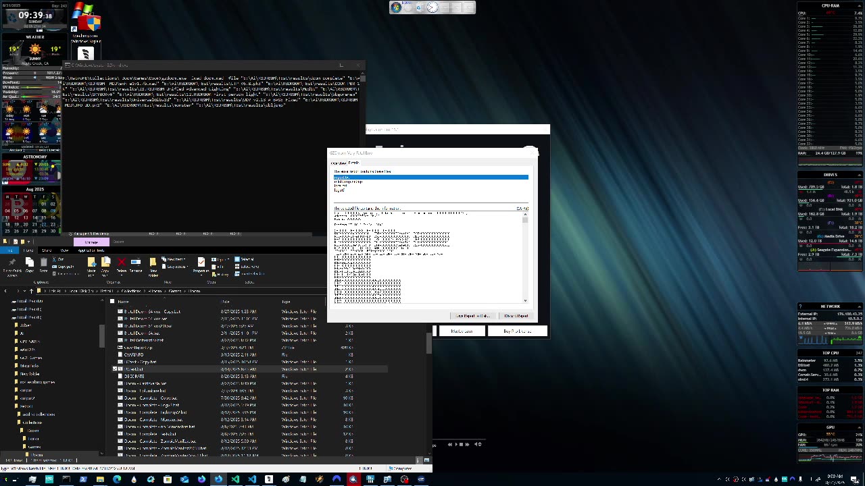Toggle the select-all checkbox in file list header
865x486 pixels.
(x=112, y=301)
